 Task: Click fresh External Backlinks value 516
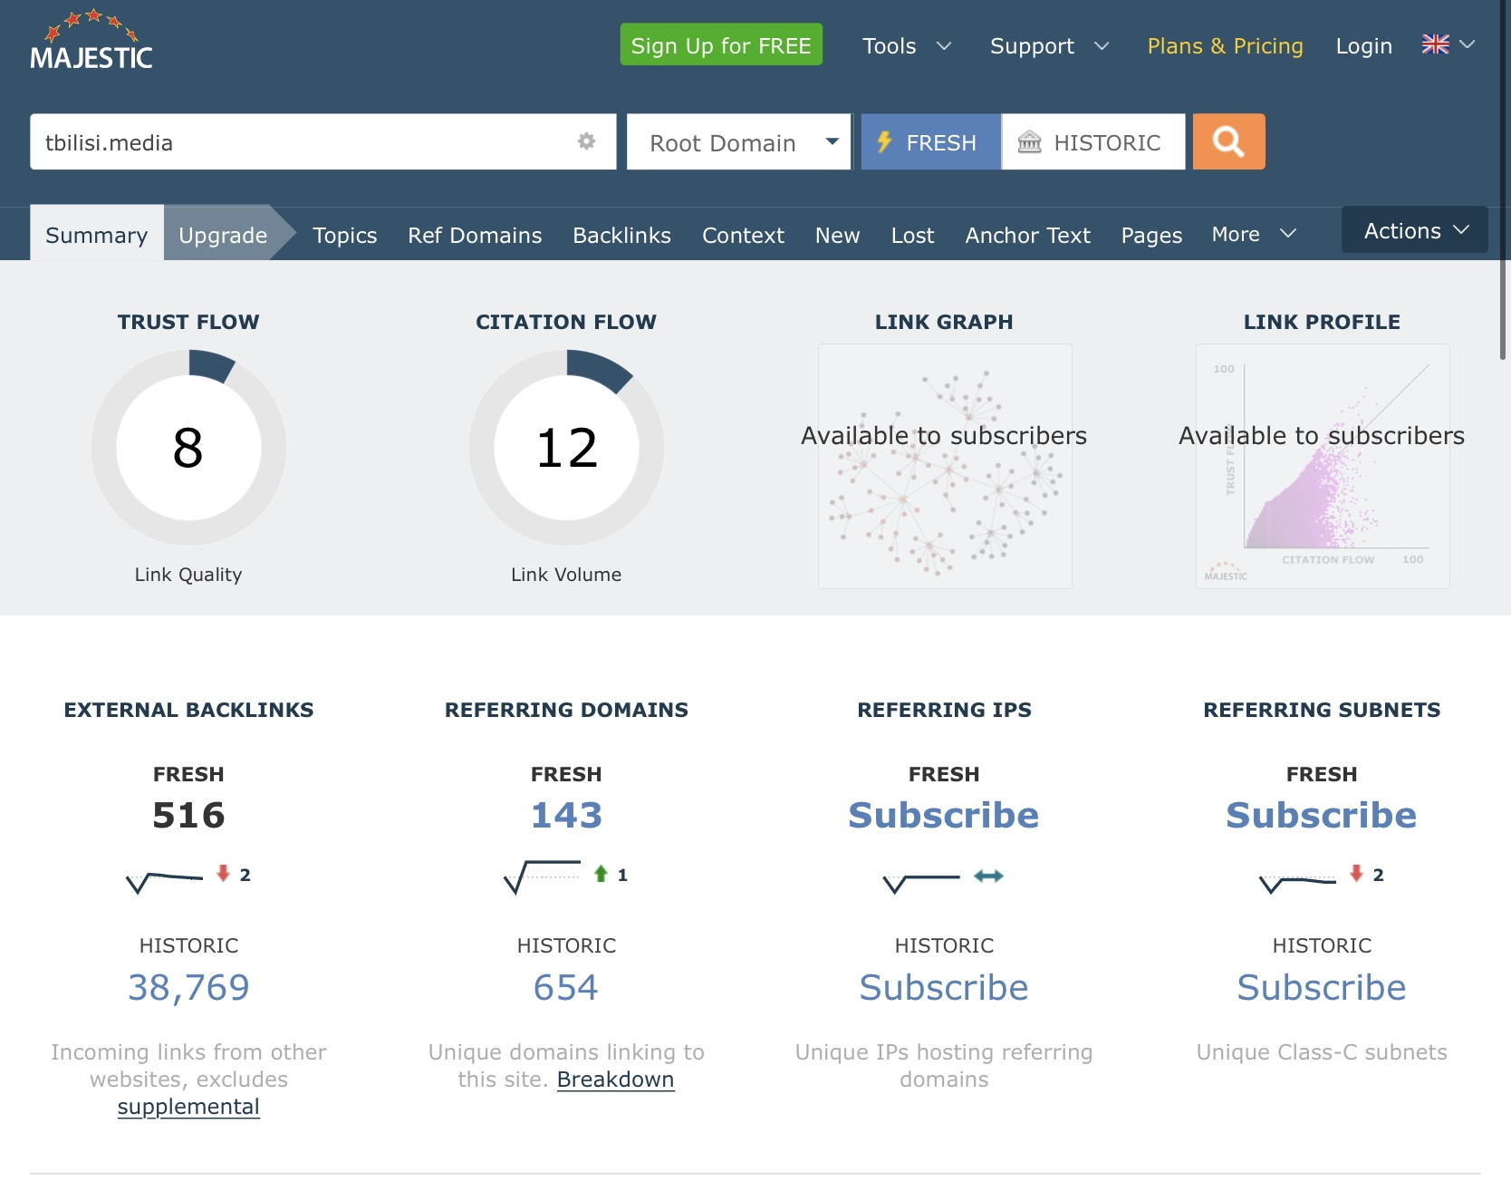pos(188,815)
